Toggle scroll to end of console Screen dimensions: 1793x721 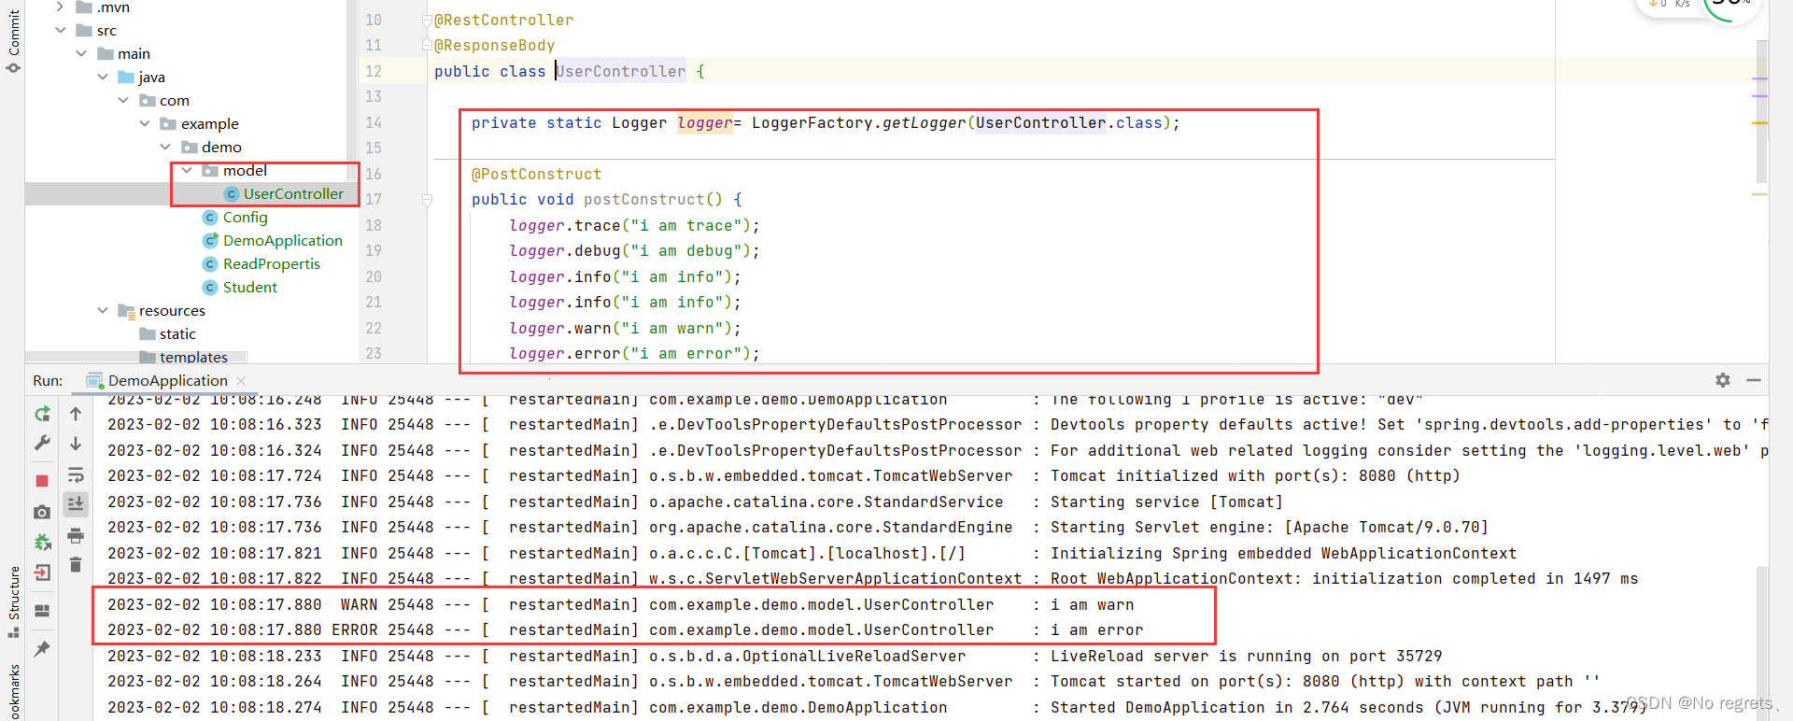(76, 504)
